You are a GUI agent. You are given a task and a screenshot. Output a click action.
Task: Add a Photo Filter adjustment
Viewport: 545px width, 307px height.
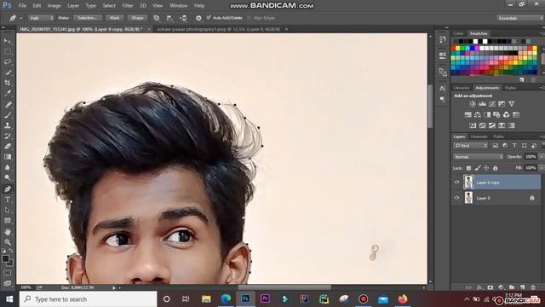coord(496,114)
